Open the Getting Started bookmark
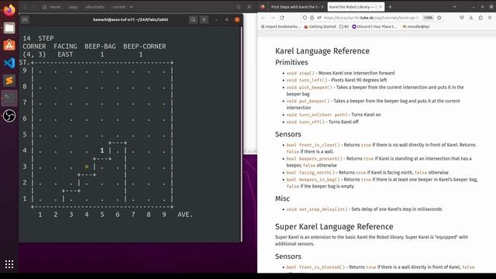The height and width of the screenshot is (279, 496). (320, 26)
